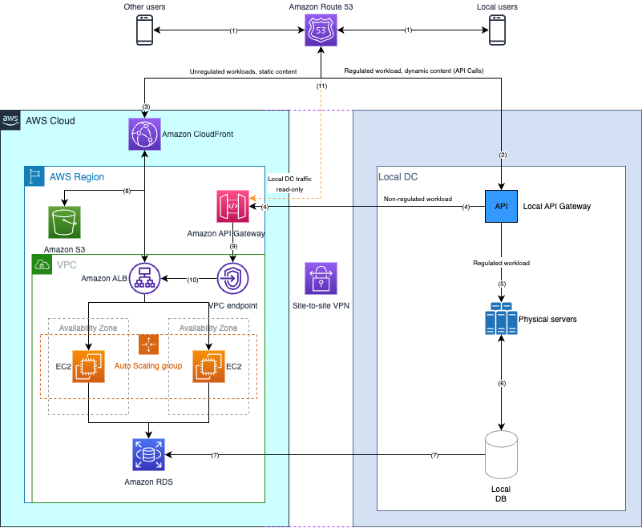This screenshot has width=642, height=528.
Task: Click 'Unregulated workloads, static content' label
Action: tap(243, 71)
